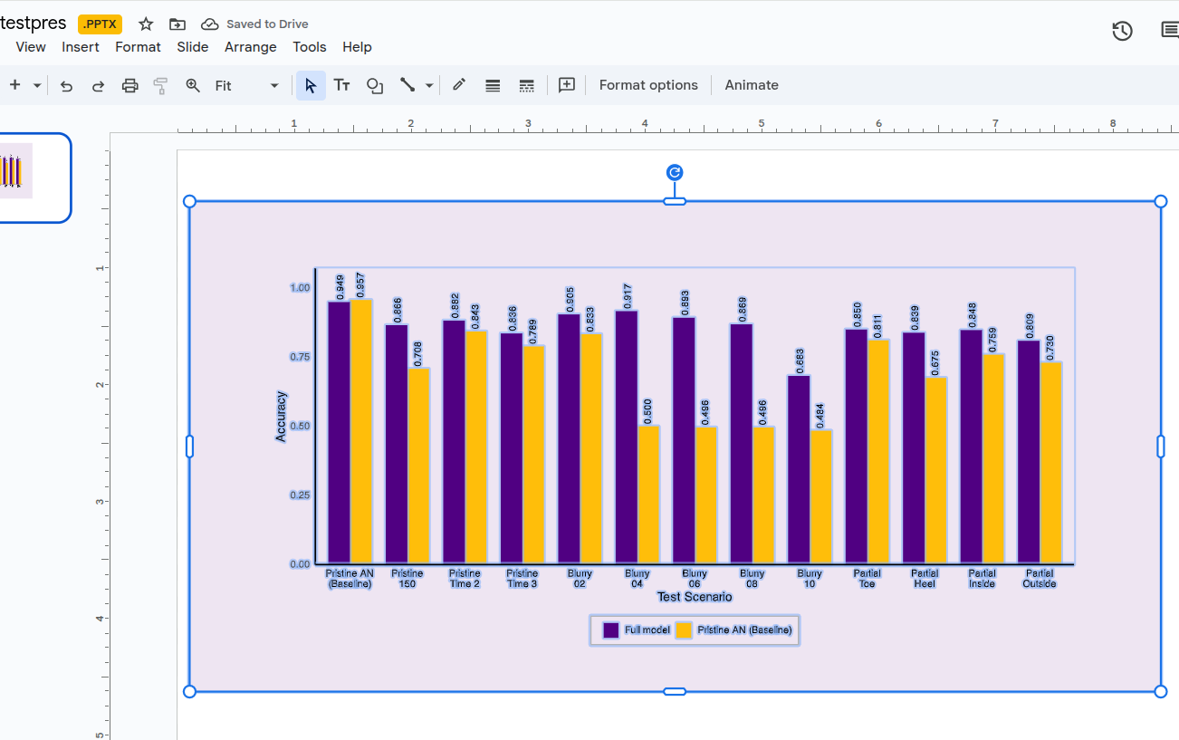Expand new slide layout dropdown arrow
1179x740 pixels.
click(37, 85)
